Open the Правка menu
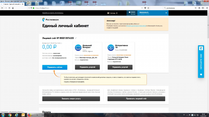209x117 pixels. (x=7, y=1)
